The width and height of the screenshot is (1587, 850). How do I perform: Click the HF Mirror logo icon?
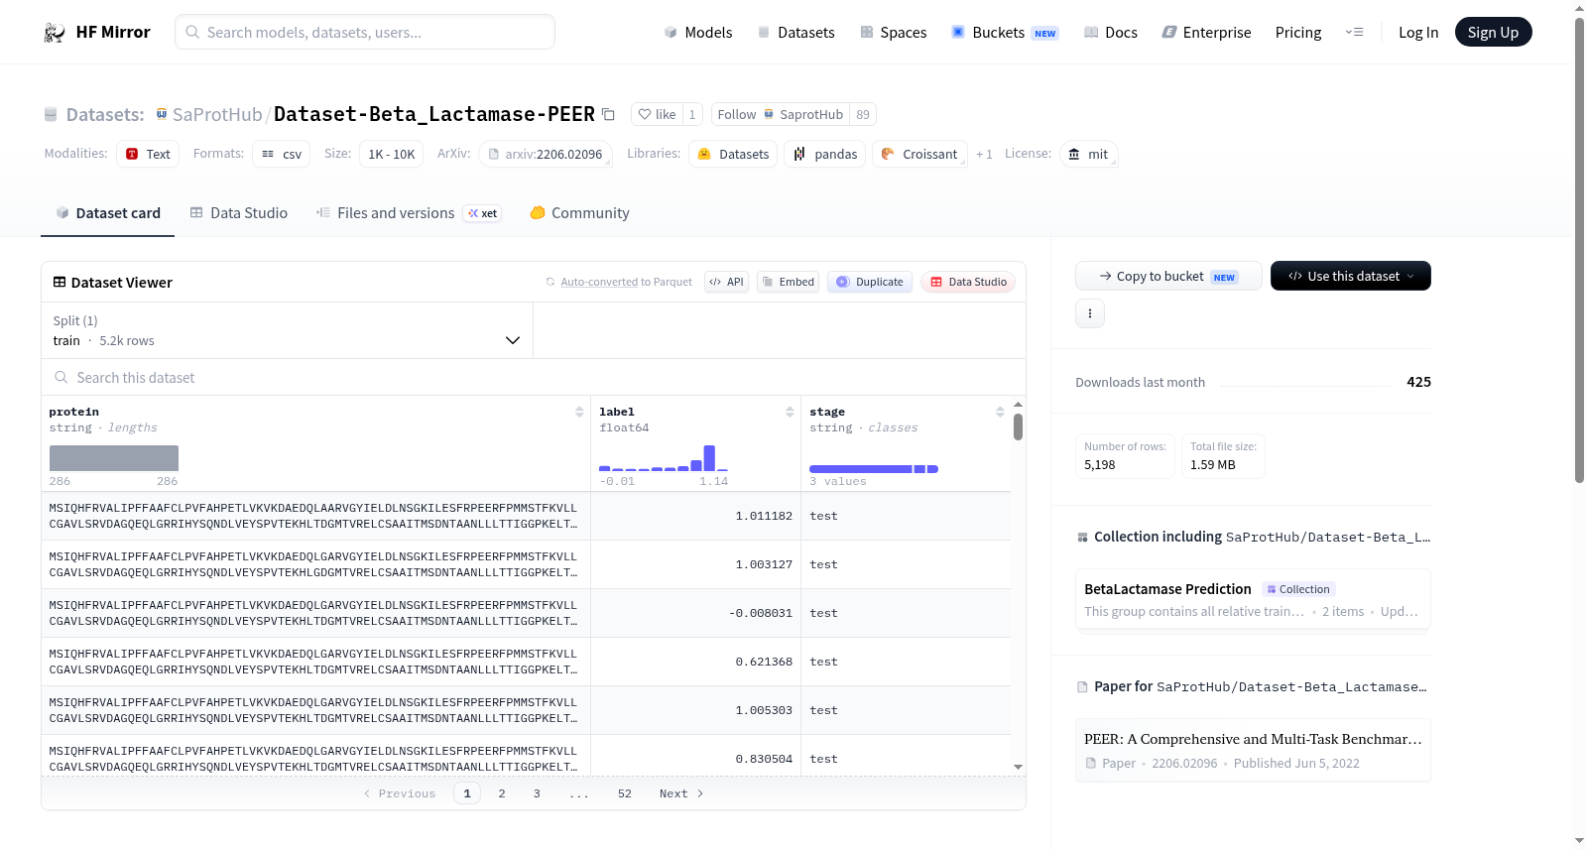(55, 33)
